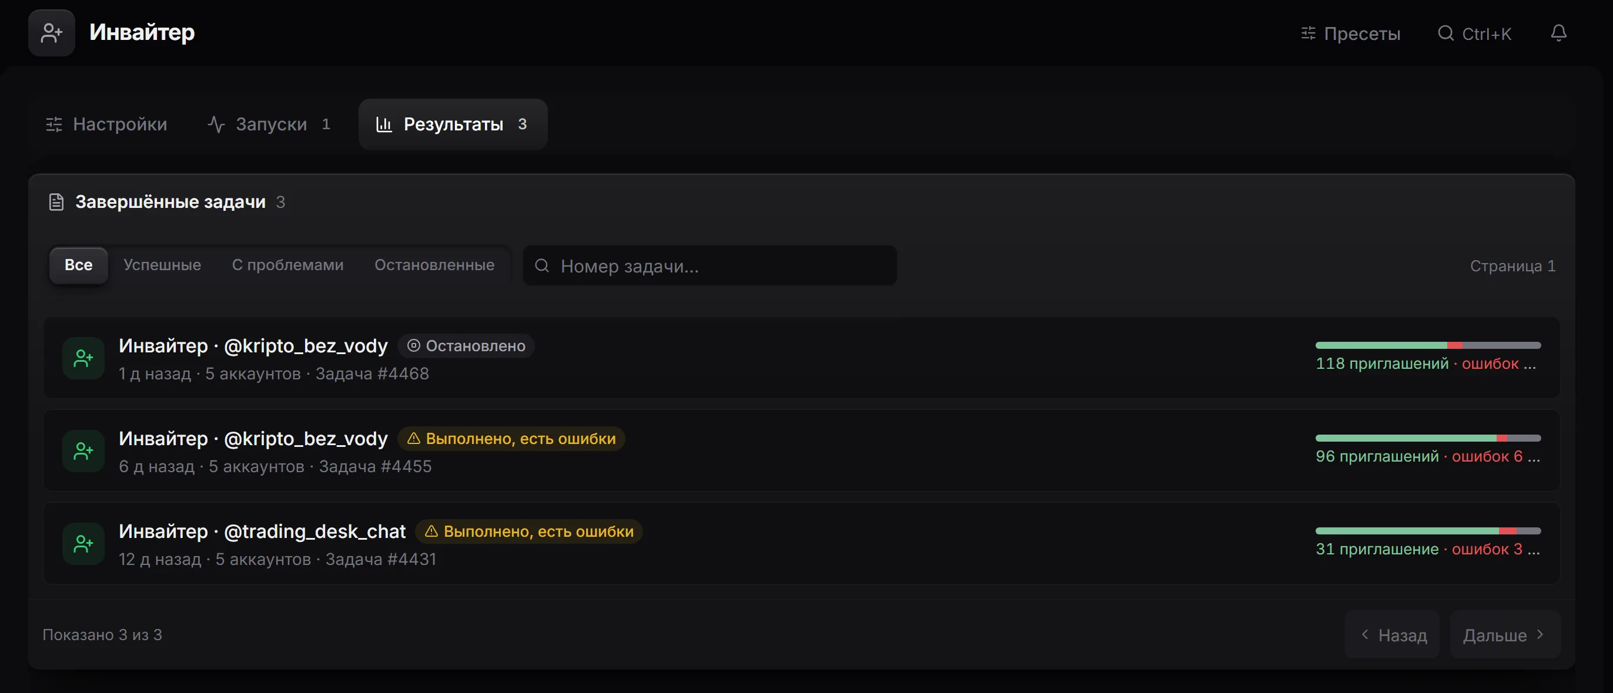Switch to the Настройки tab
This screenshot has height=693, width=1613.
click(x=106, y=125)
